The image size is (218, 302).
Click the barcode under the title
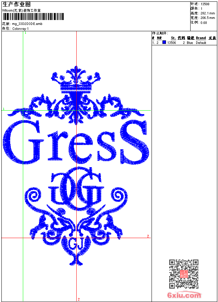coord(33,17)
